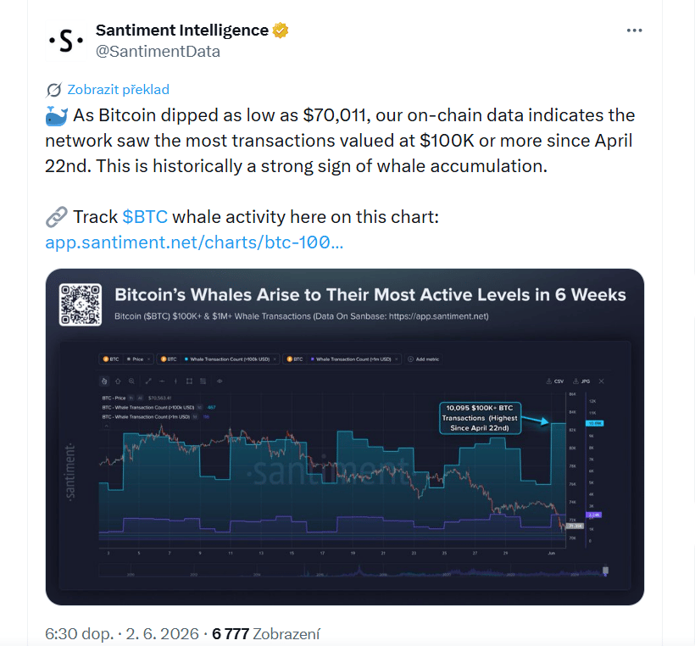Select the cursor hand tool in chart toolbar
The height and width of the screenshot is (646, 695).
[x=104, y=381]
